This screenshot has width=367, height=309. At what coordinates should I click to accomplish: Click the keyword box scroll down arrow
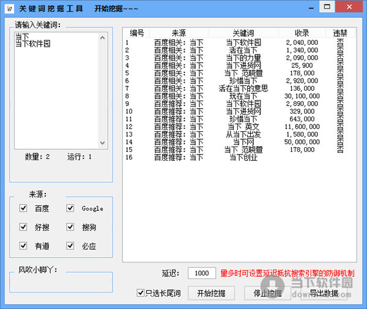click(x=103, y=143)
